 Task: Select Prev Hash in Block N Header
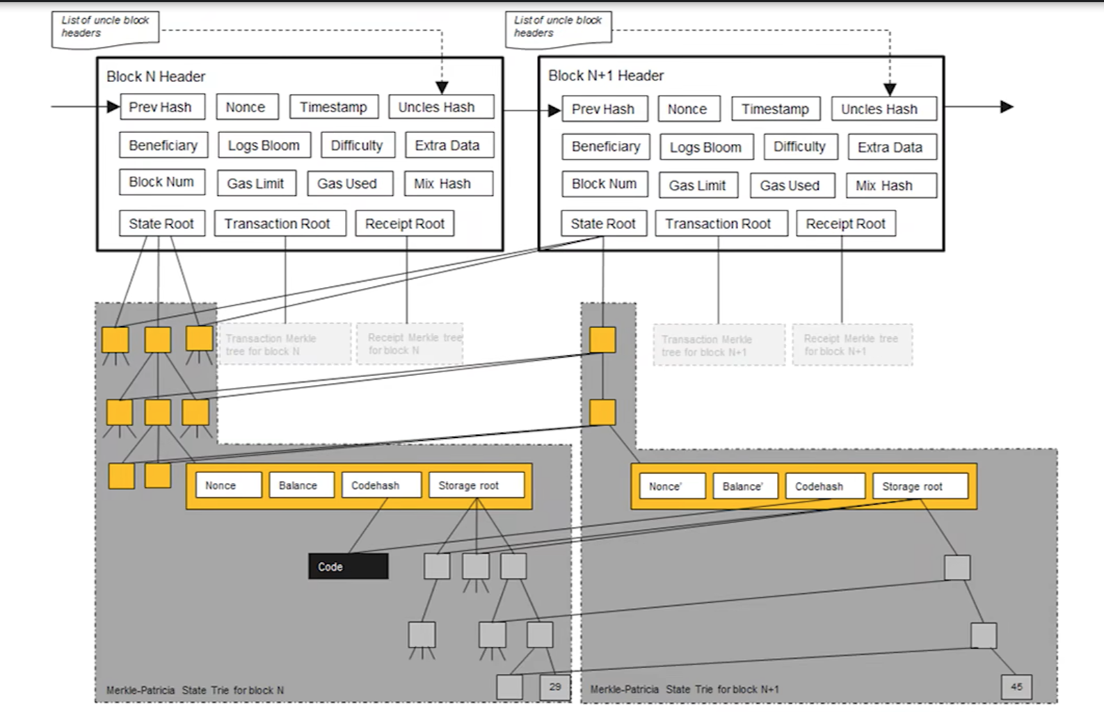[163, 107]
